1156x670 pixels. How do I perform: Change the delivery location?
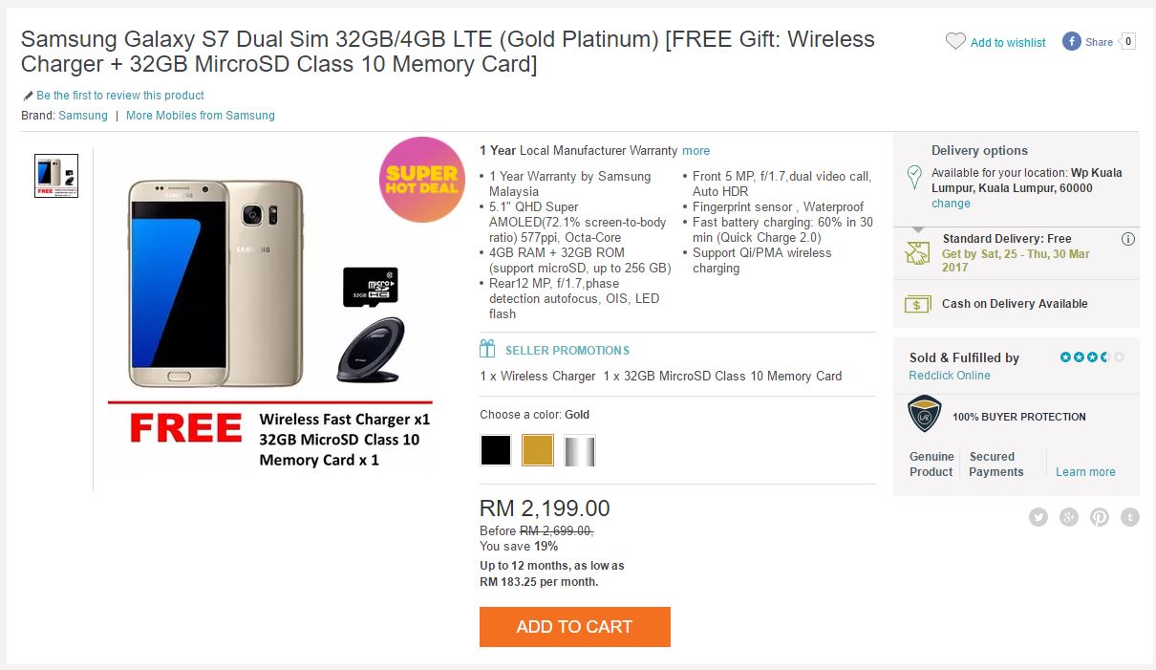tap(951, 204)
